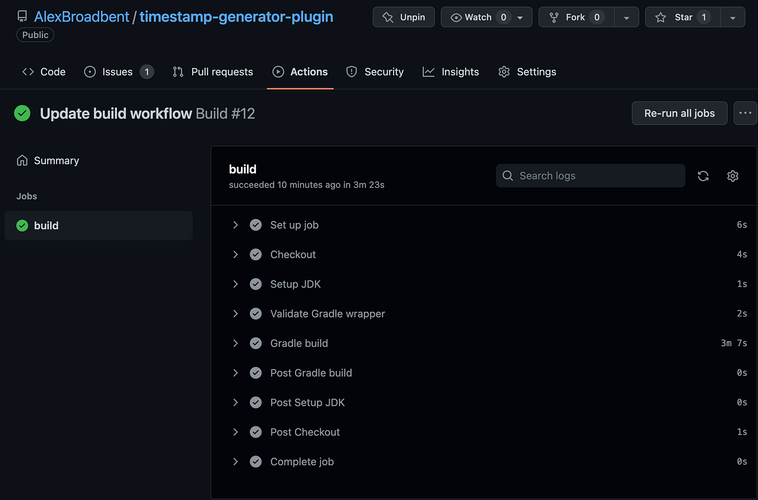
Task: Expand the Set up job step
Action: [x=236, y=225]
